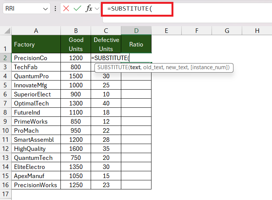Select column G header
This screenshot has height=200, width=272.
click(227, 31)
